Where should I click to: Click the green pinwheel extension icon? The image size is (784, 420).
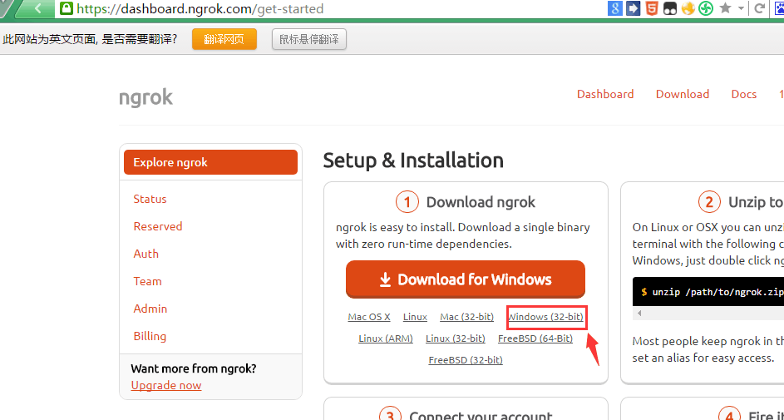tap(706, 8)
